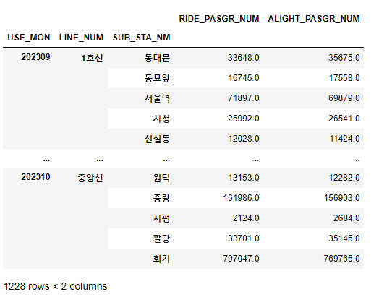Click the 신설동 station row label
Image resolution: width=379 pixels, height=297 pixels.
tap(157, 139)
